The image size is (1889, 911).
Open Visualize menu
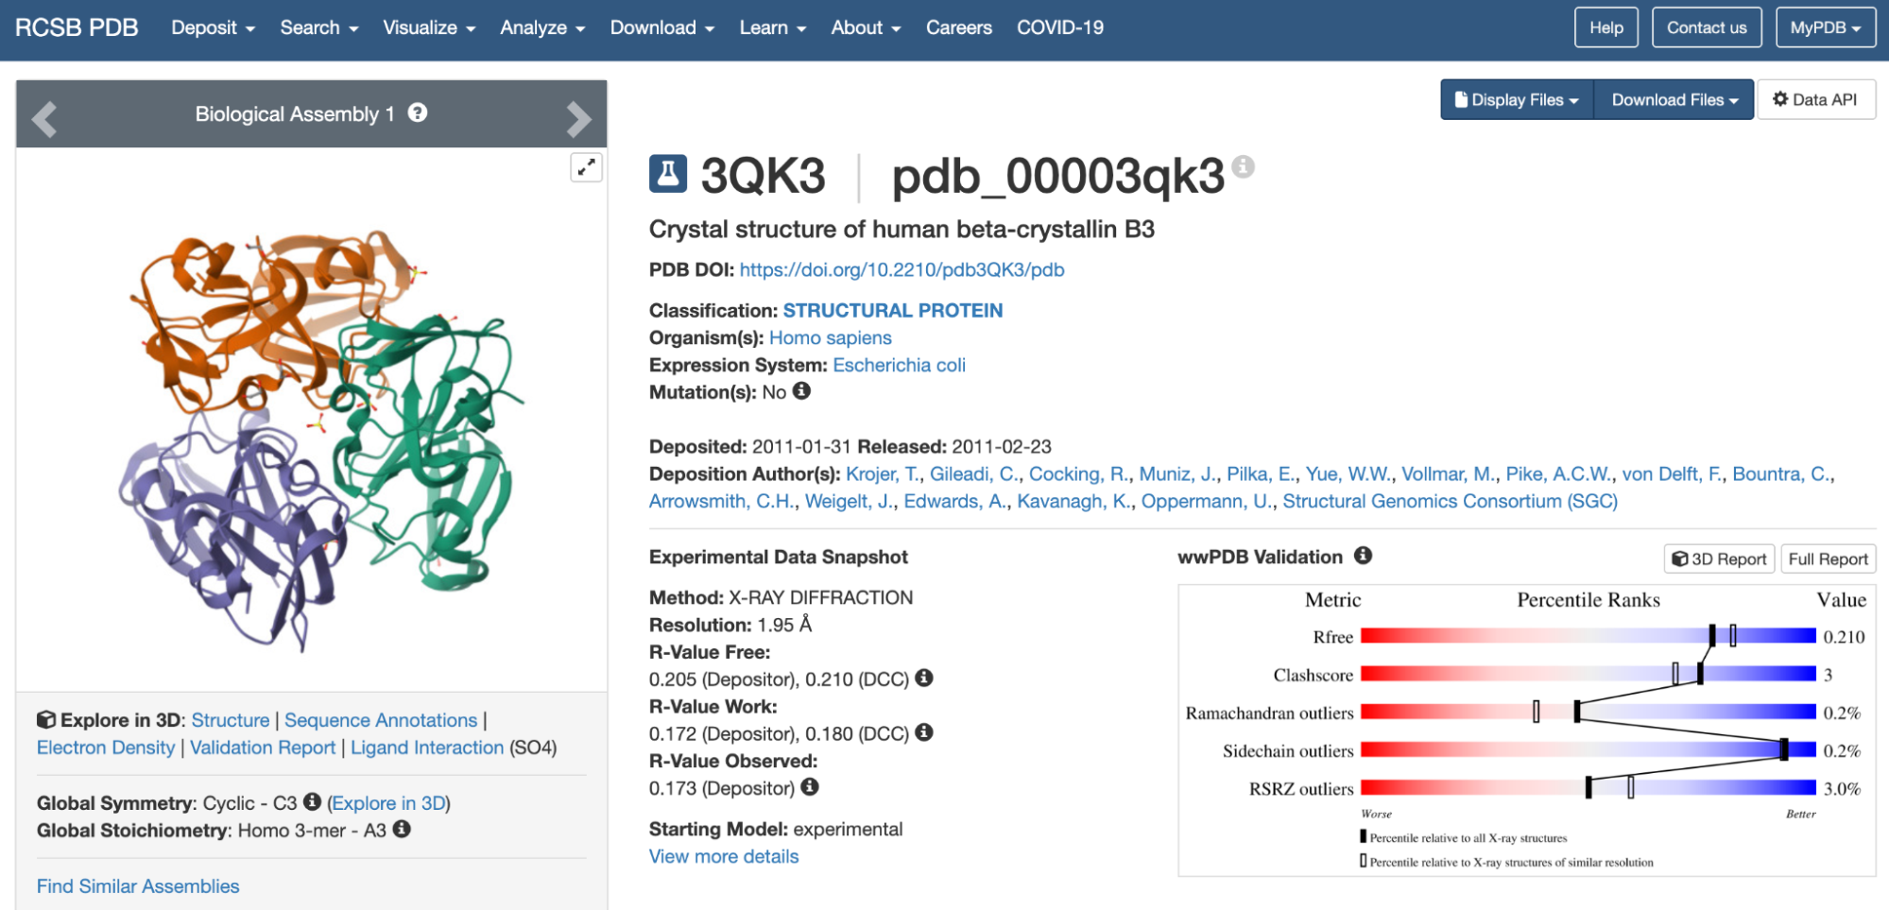pyautogui.click(x=429, y=28)
